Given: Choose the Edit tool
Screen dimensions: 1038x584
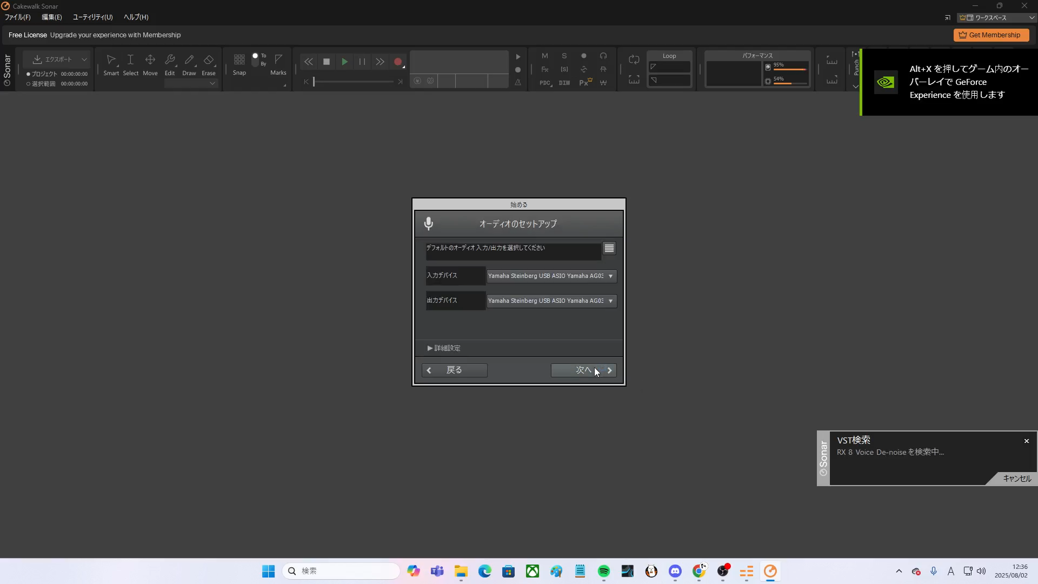Looking at the screenshot, I should (170, 64).
